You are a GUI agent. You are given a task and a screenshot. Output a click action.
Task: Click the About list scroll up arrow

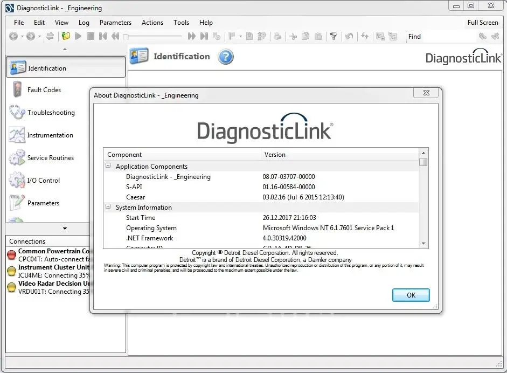(x=423, y=153)
